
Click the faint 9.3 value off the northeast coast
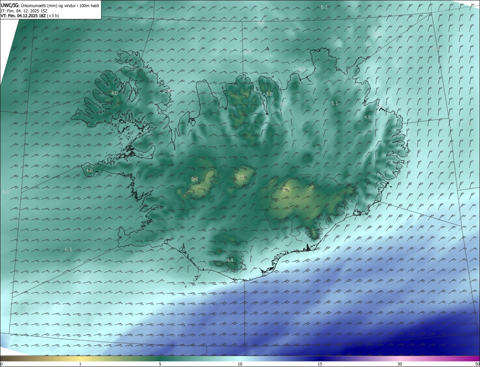pos(378,34)
